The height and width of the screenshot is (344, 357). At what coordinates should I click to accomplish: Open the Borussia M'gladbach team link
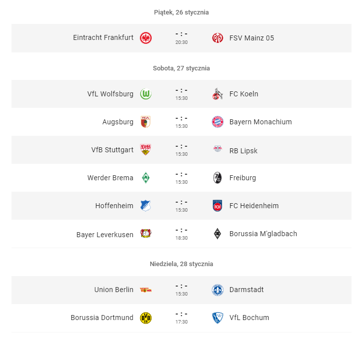pyautogui.click(x=263, y=234)
